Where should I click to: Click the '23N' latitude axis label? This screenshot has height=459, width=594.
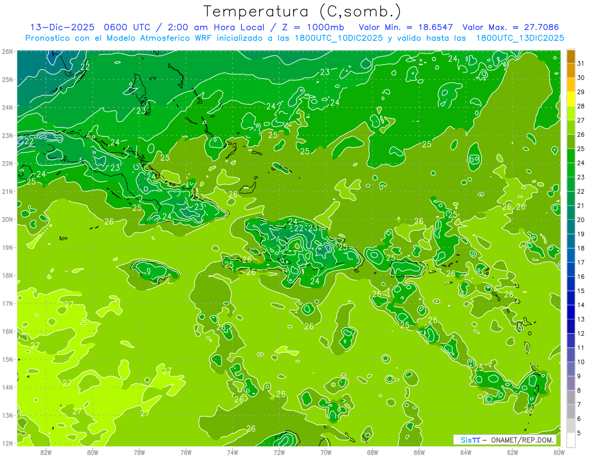point(8,136)
